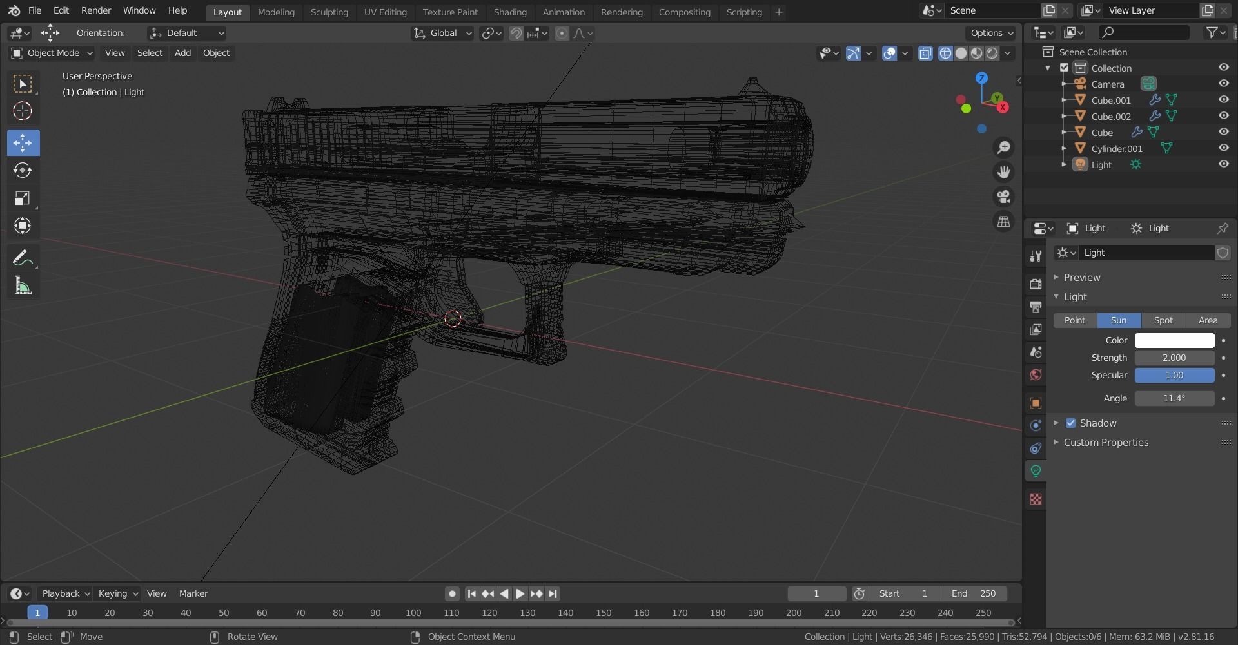
Task: Select the Transform tool
Action: tap(23, 226)
